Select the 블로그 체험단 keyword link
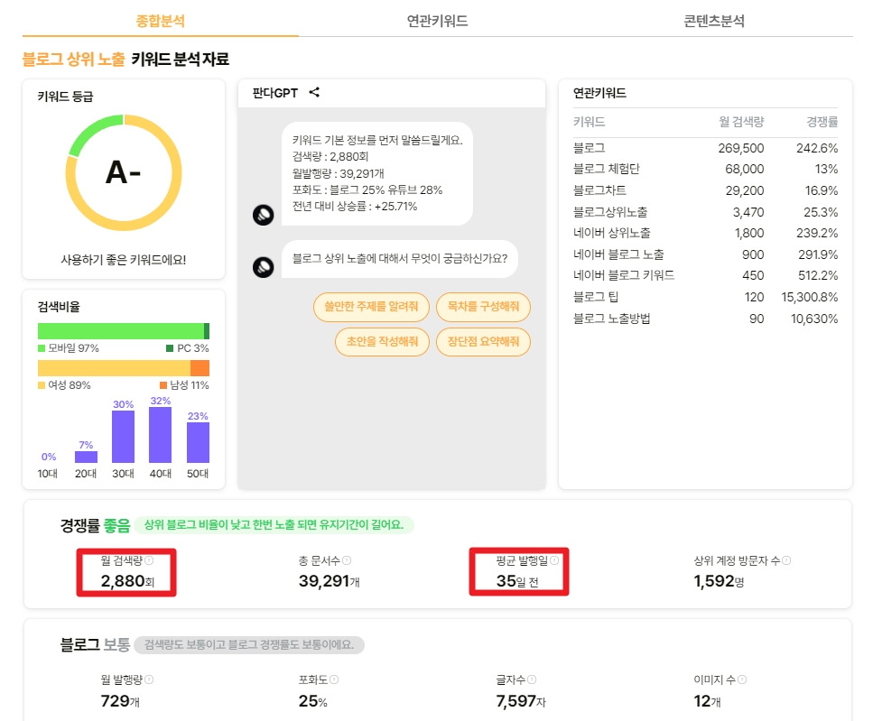873x721 pixels. 608,169
